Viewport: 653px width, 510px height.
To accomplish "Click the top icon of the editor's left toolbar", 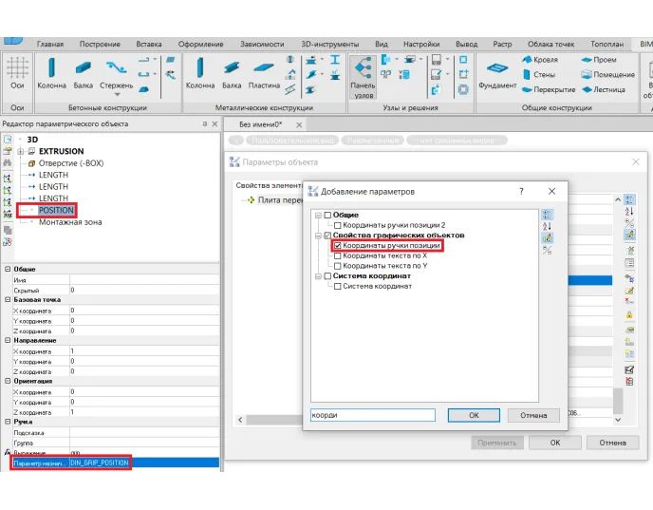I will click(x=8, y=139).
